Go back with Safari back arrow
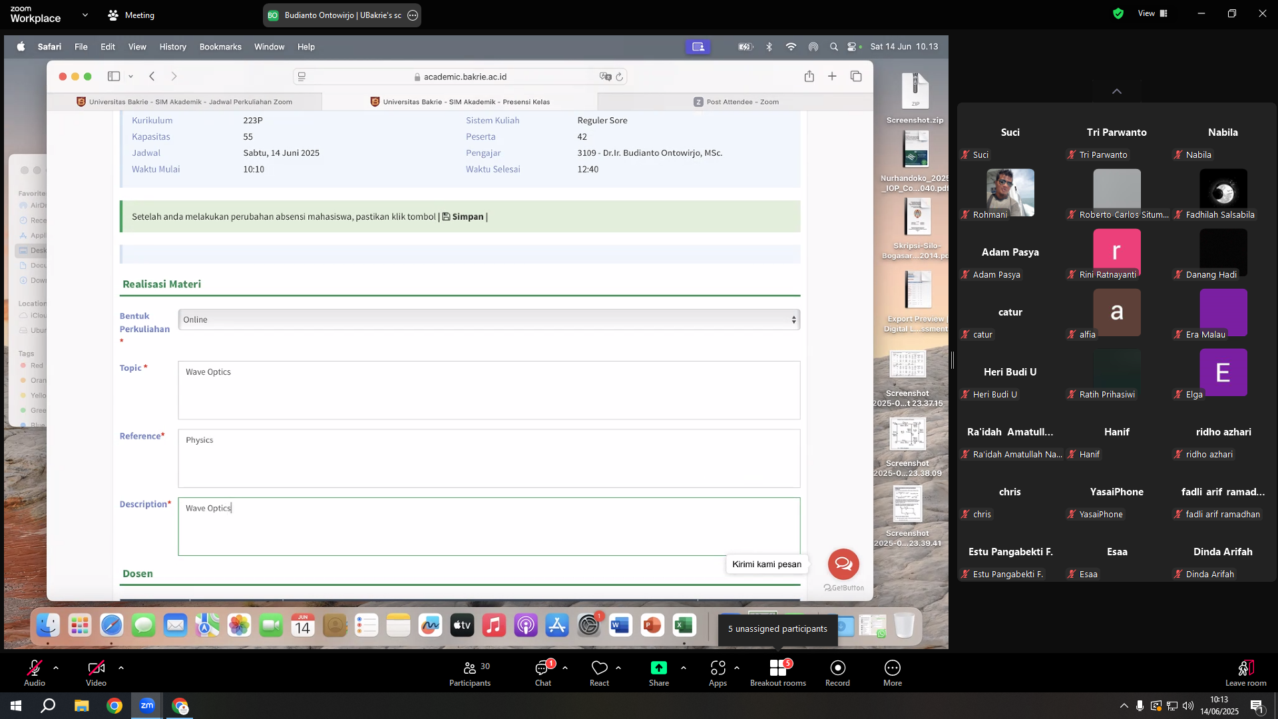This screenshot has height=719, width=1278. click(x=152, y=77)
